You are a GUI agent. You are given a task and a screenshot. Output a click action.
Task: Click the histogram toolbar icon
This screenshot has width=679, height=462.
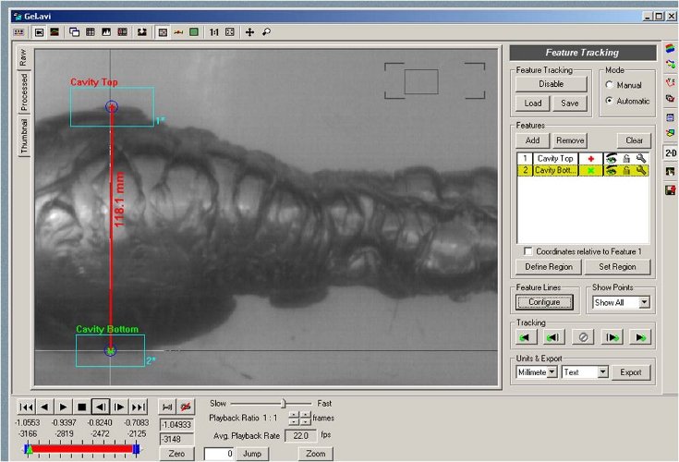click(106, 32)
